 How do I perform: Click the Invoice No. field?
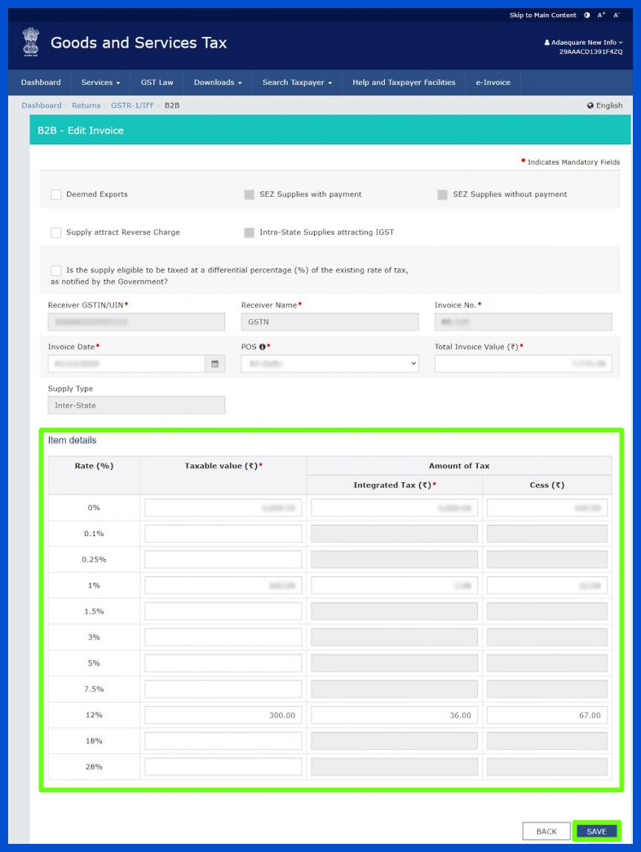point(524,322)
